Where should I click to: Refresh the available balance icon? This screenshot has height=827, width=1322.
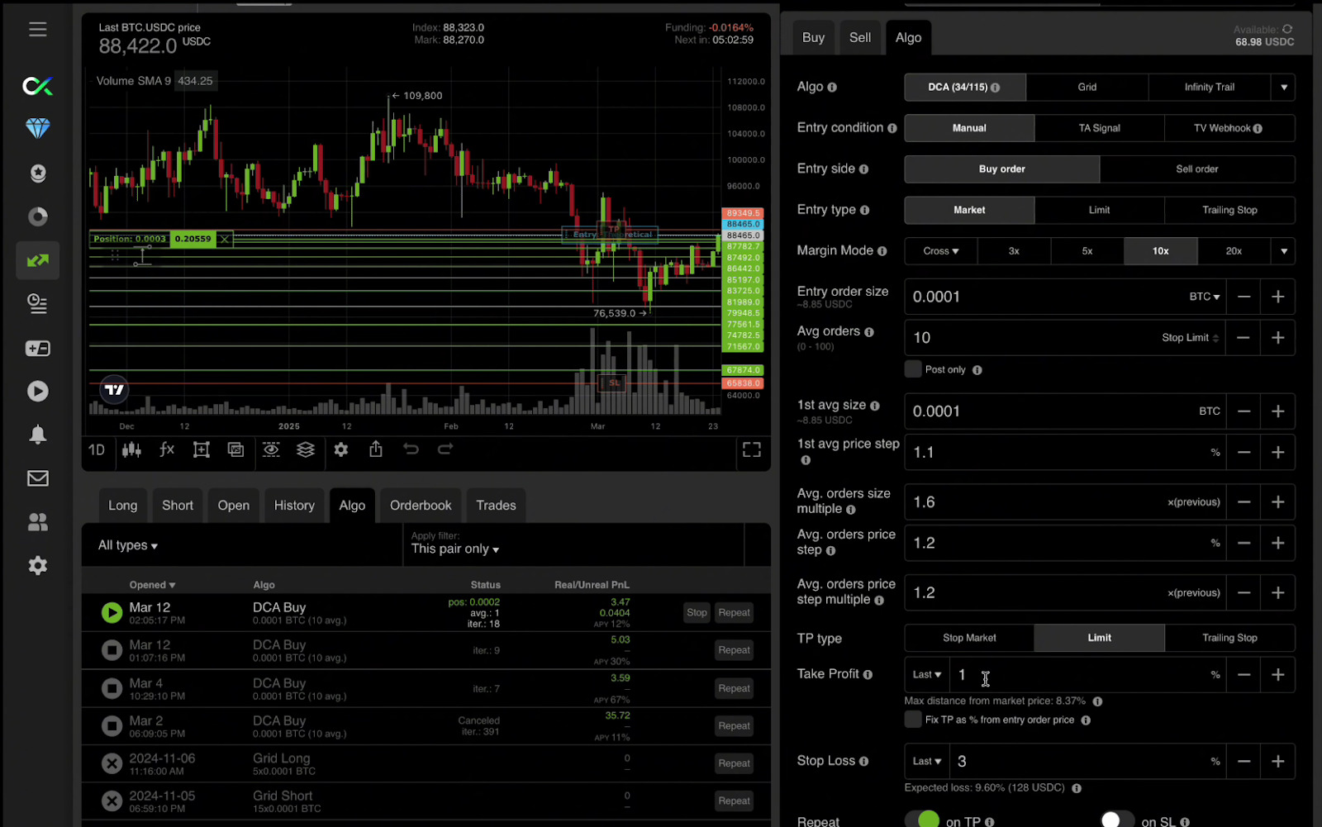coord(1287,29)
